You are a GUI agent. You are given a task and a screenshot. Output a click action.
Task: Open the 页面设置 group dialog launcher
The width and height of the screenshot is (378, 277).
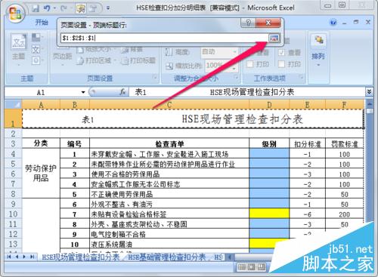pyautogui.click(x=155, y=78)
